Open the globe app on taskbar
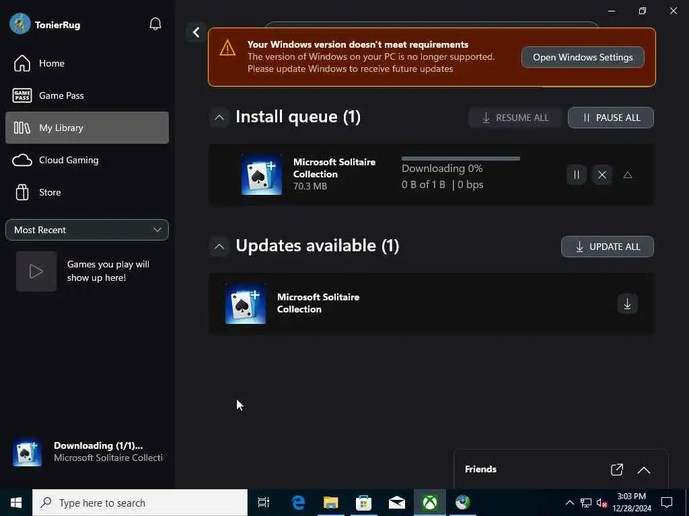 (462, 503)
